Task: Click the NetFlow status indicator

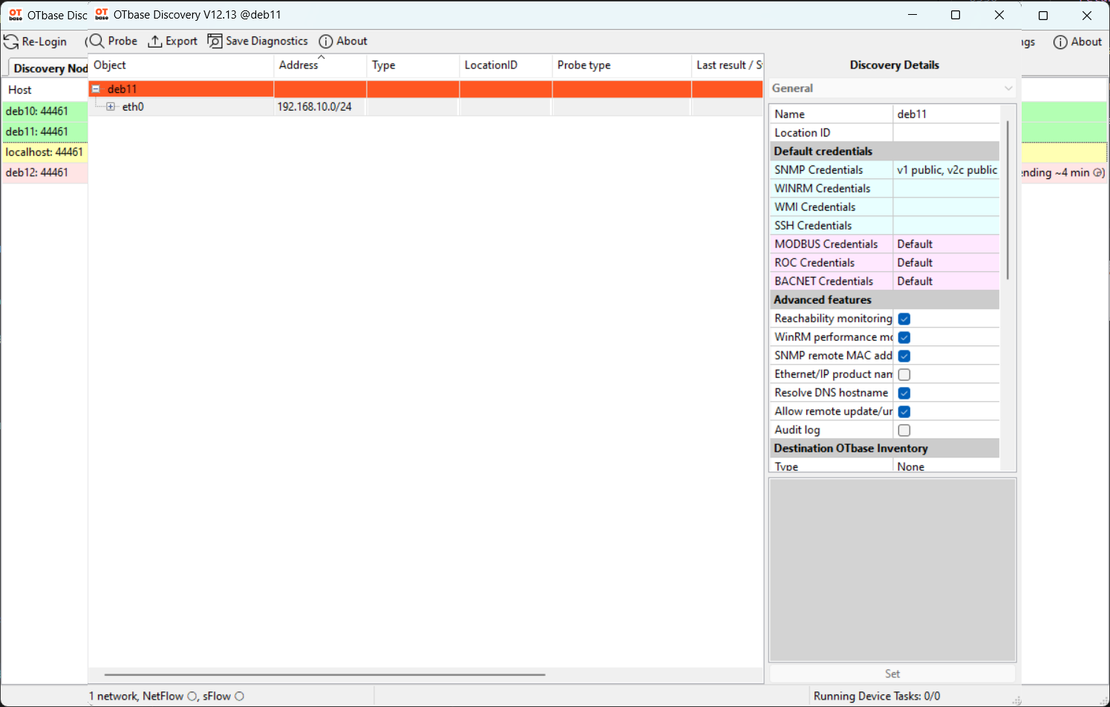Action: pos(192,696)
